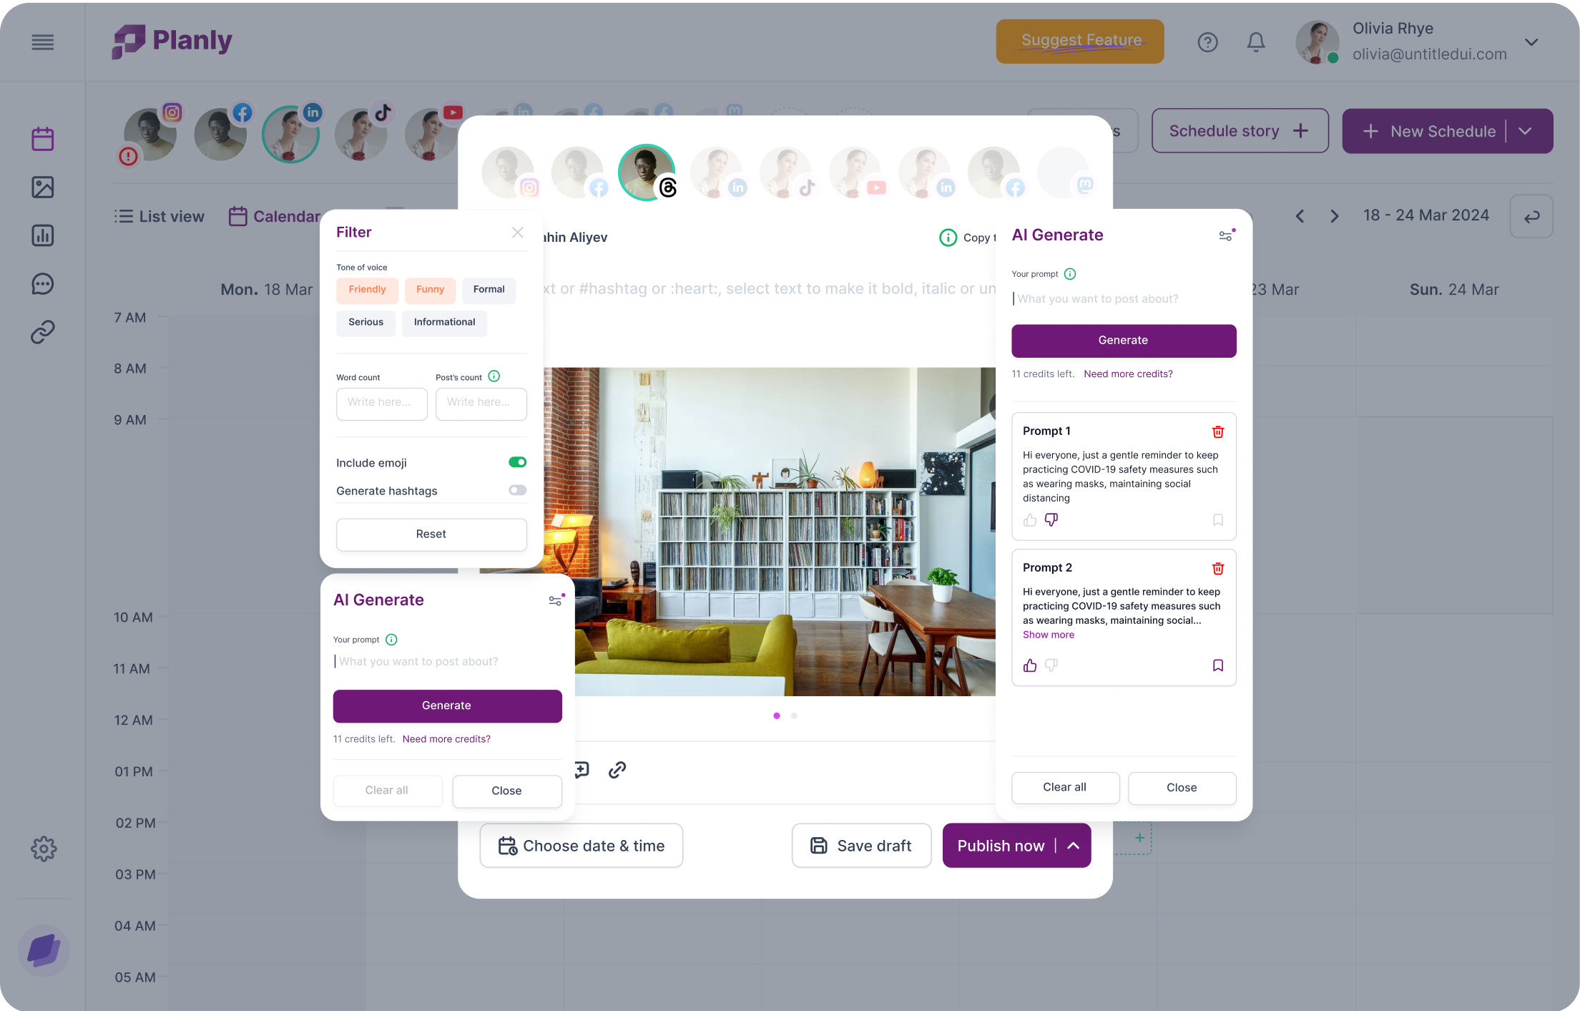Screen dimensions: 1580x1011
Task: Toggle the Generate hashtags switch on
Action: click(517, 491)
